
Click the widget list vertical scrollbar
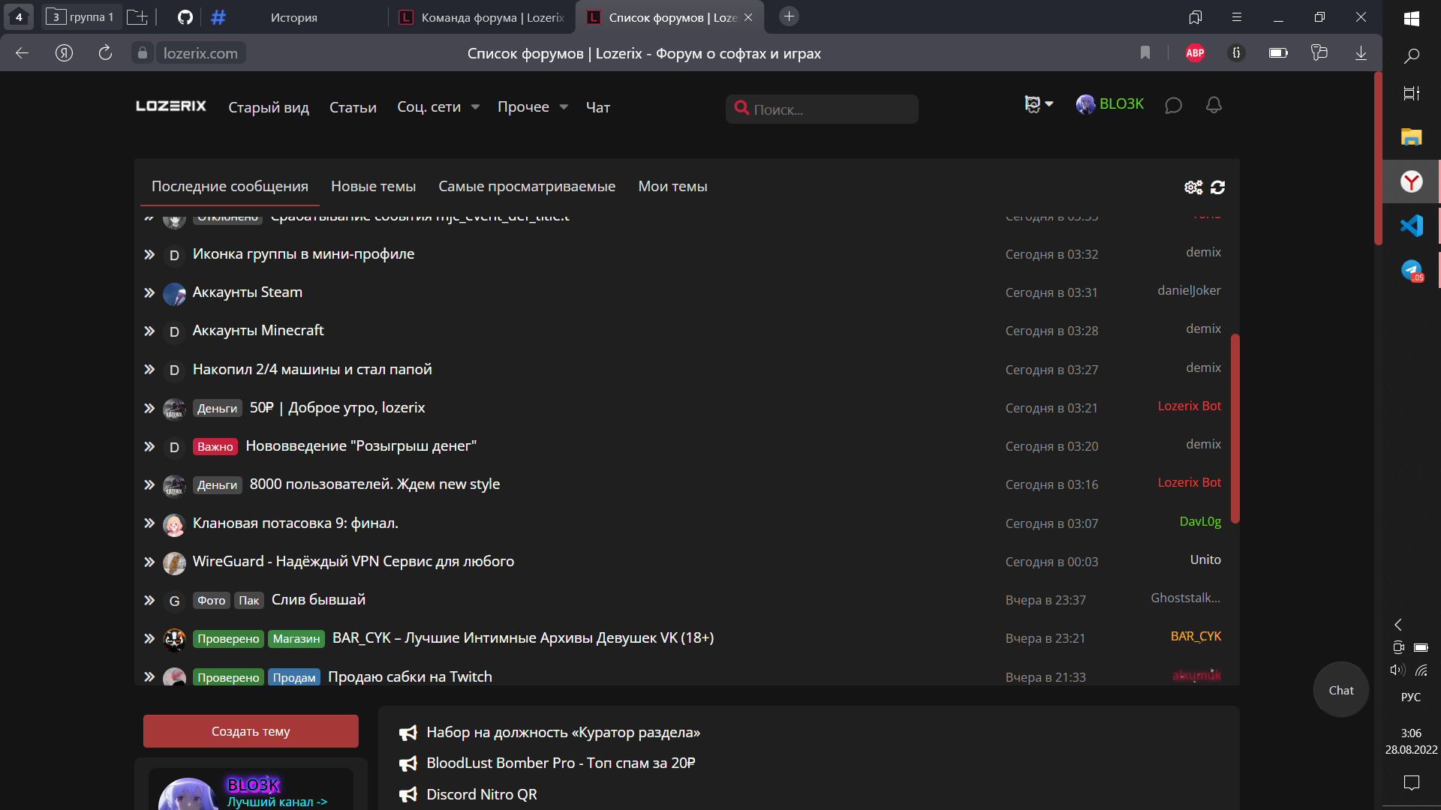point(1235,429)
